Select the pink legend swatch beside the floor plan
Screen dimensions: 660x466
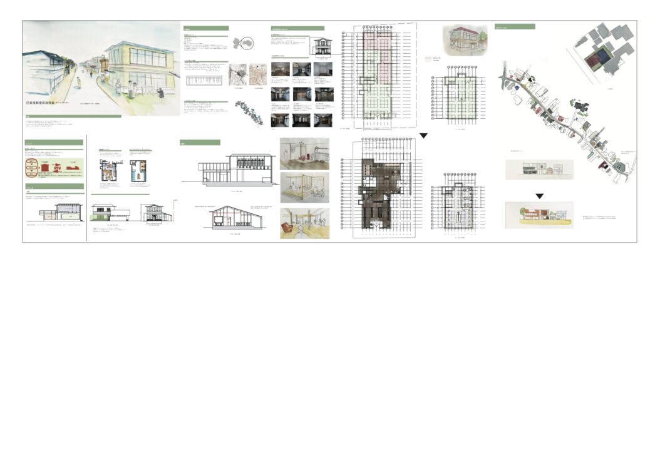point(427,59)
